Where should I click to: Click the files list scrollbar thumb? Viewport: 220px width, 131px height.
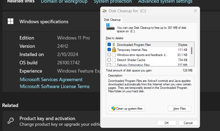pyautogui.click(x=192, y=51)
